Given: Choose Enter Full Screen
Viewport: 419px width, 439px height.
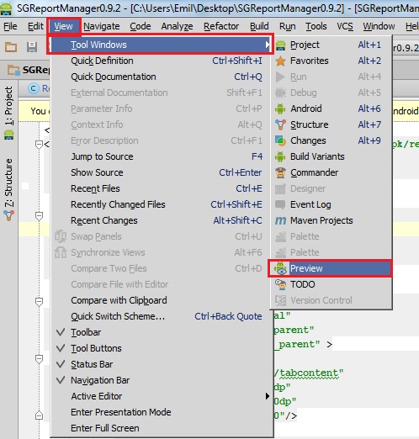Looking at the screenshot, I should point(162,428).
